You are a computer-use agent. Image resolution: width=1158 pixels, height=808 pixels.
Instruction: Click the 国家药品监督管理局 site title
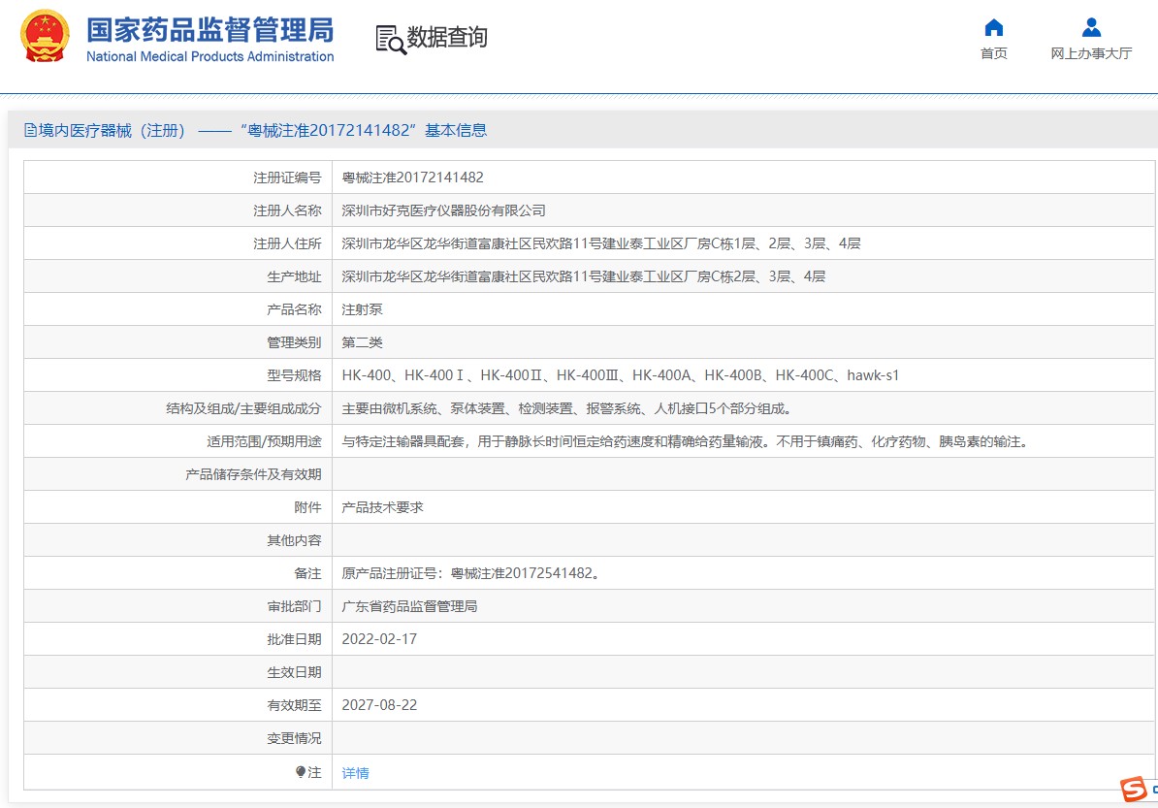click(209, 29)
